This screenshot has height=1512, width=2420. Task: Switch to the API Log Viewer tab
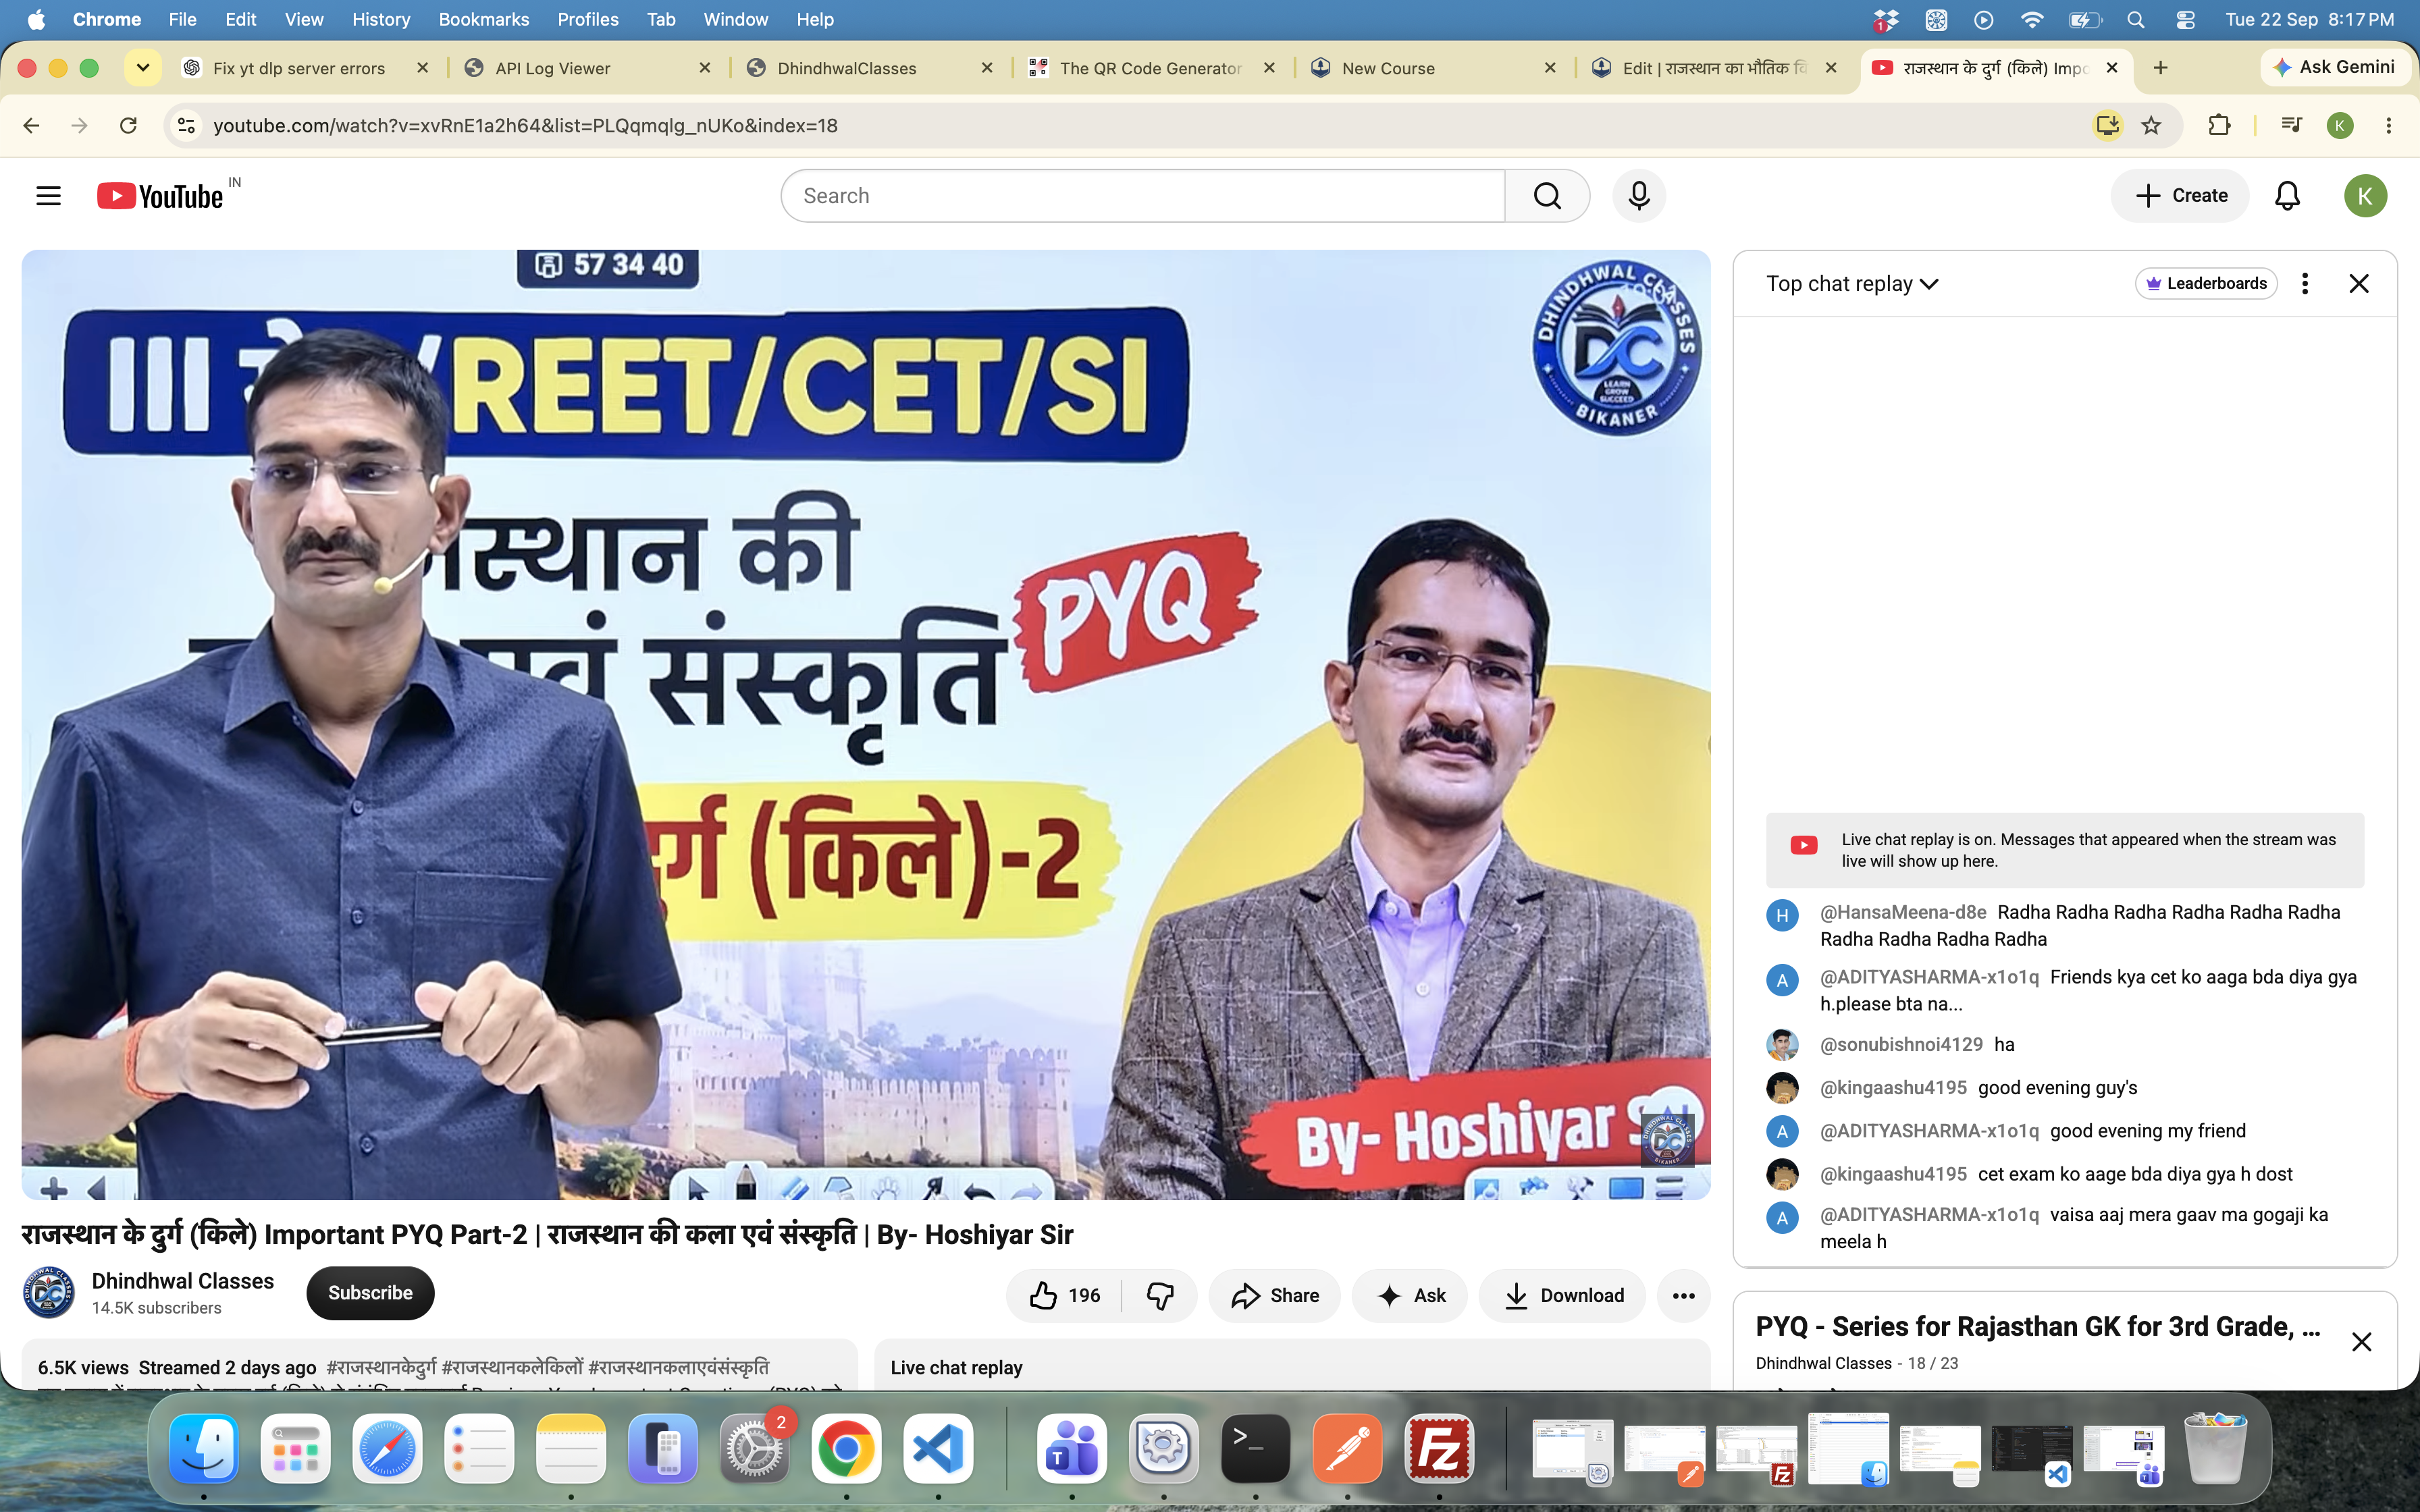pyautogui.click(x=587, y=68)
